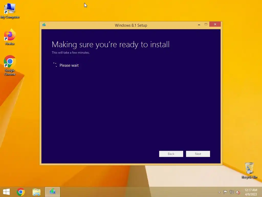Viewport: 262px width, 197px height.
Task: Click the 'Making sure you're ready to install' heading
Action: click(x=111, y=45)
